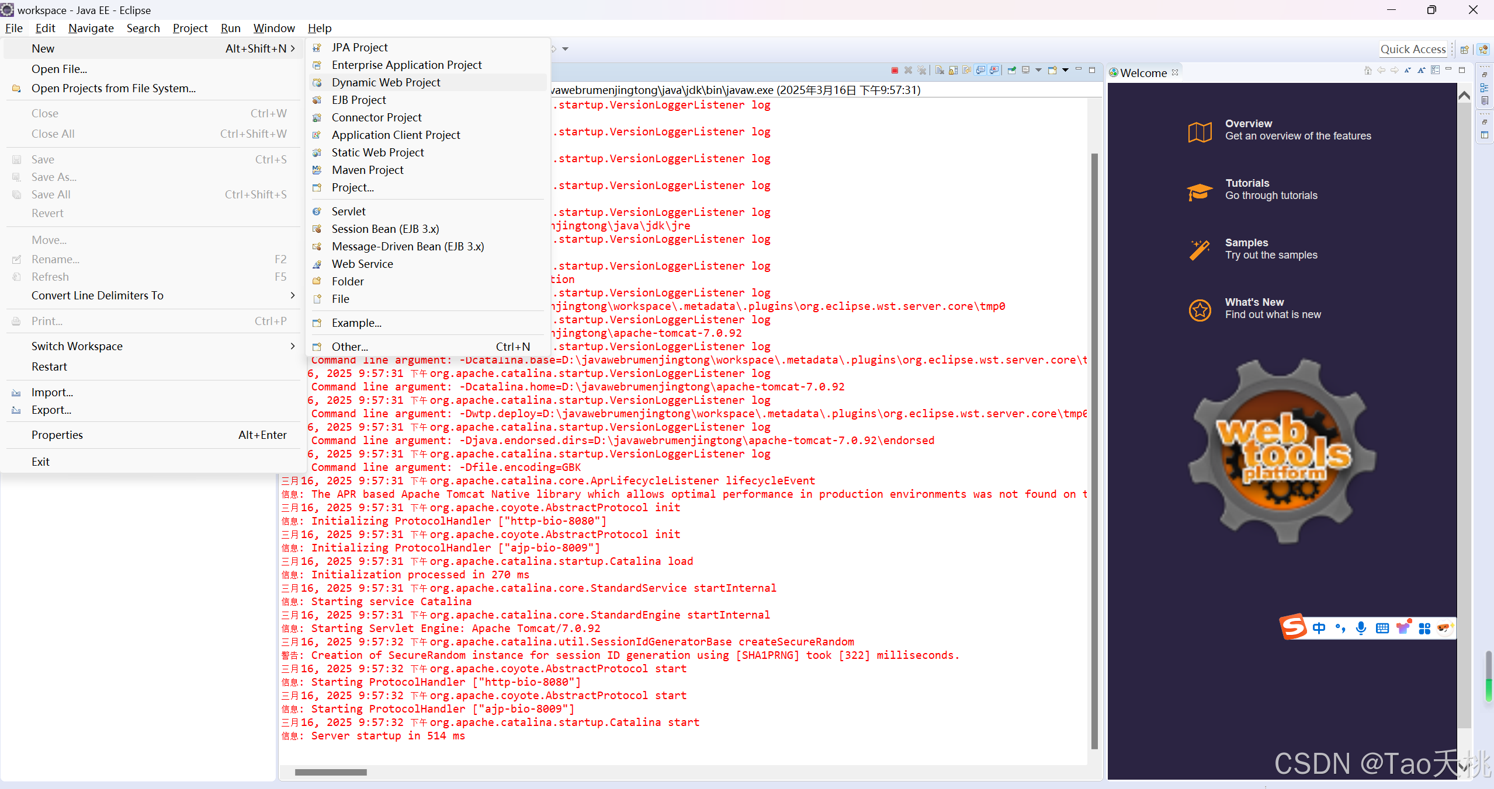Viewport: 1494px width, 789px height.
Task: Click the Clear Console icon
Action: click(940, 70)
